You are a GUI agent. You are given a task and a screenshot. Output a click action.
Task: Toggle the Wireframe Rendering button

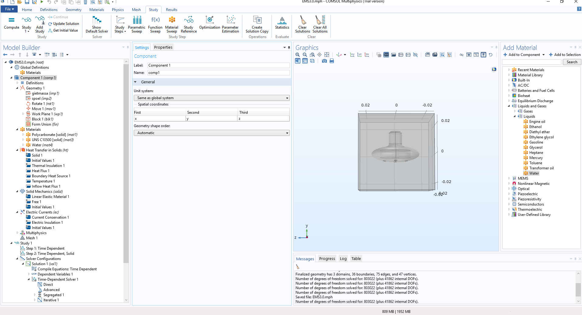[312, 61]
